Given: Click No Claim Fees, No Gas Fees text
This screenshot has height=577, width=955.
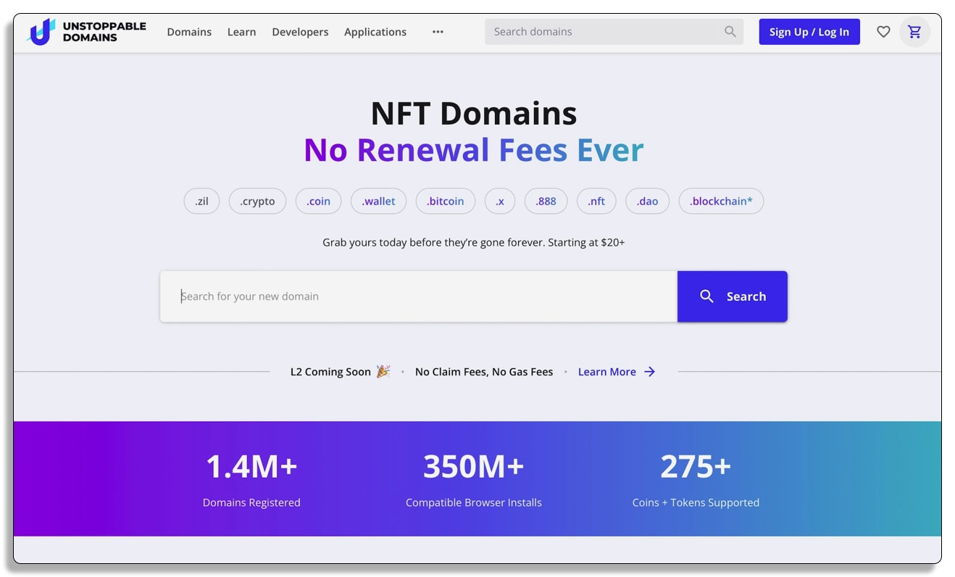Looking at the screenshot, I should (484, 372).
